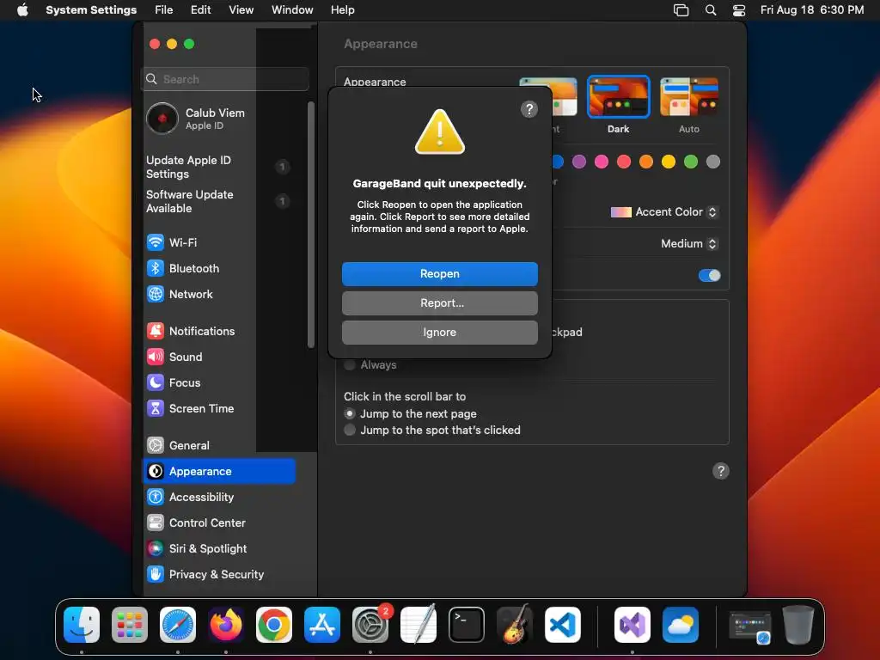Open Trash in the Dock
880x660 pixels.
tap(798, 625)
